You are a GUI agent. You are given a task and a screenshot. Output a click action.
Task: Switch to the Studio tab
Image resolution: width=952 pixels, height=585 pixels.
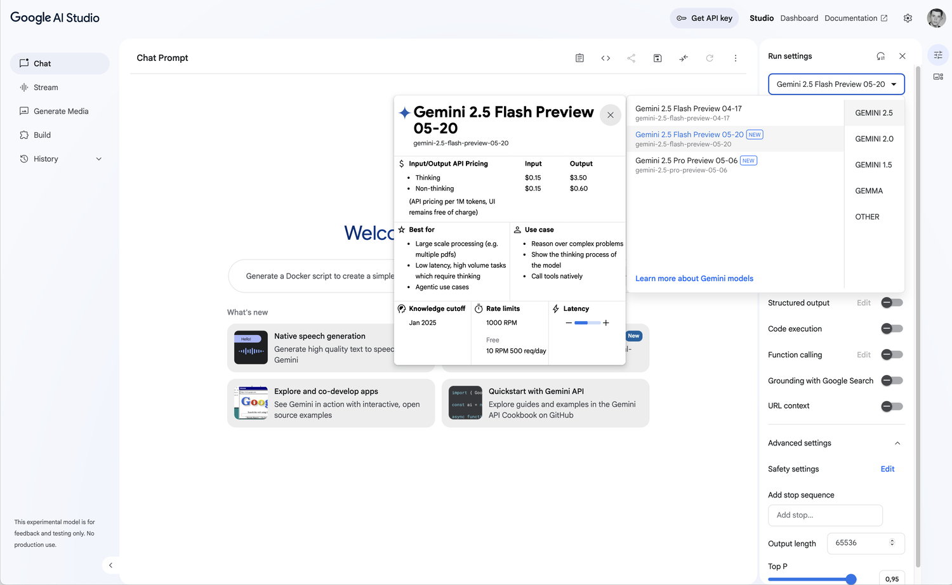[x=762, y=18]
